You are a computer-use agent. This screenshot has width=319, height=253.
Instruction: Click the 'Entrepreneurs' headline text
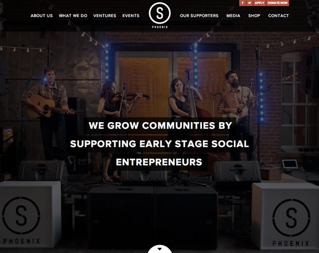159,162
